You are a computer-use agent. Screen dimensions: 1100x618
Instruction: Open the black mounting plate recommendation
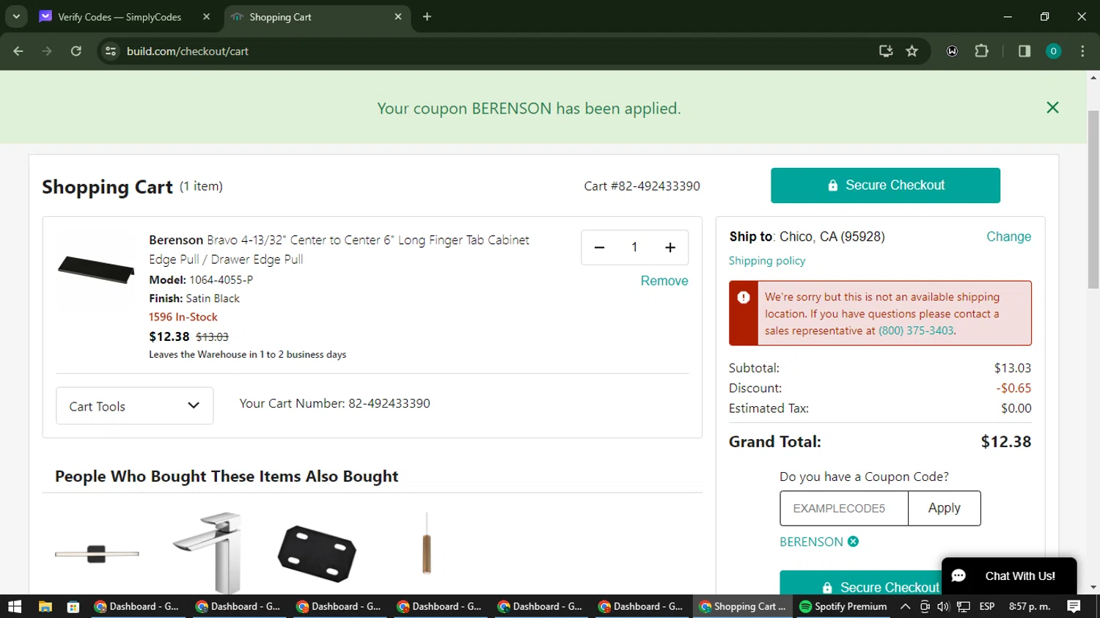317,553
